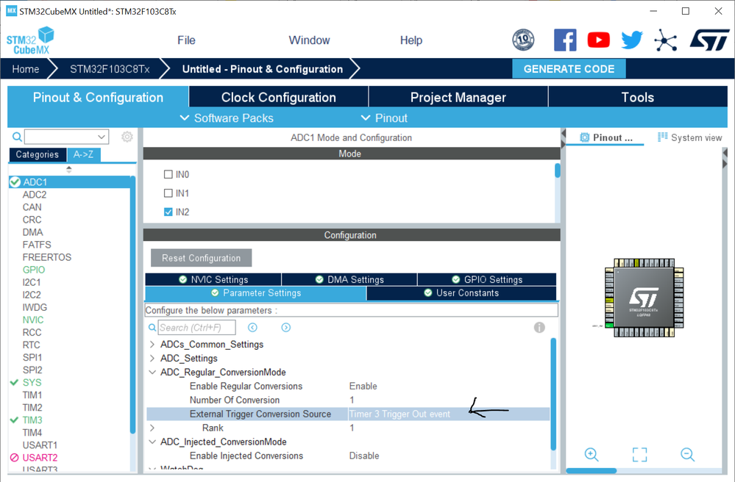Click the parameter search magnifier icon
Viewport: 735px width, 482px height.
(x=152, y=328)
